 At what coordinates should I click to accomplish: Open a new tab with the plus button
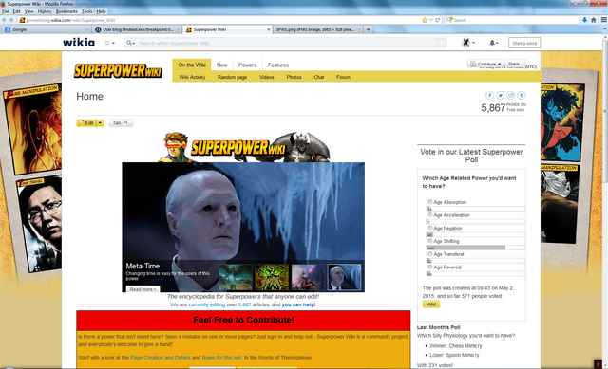[368, 29]
